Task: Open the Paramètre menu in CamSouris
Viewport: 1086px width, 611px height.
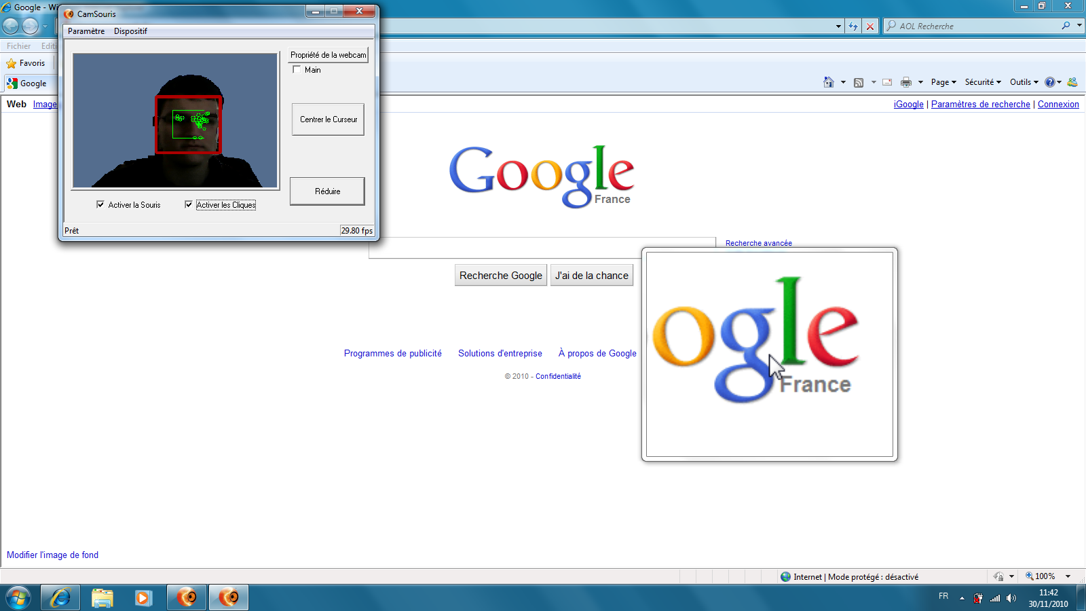Action: click(86, 31)
